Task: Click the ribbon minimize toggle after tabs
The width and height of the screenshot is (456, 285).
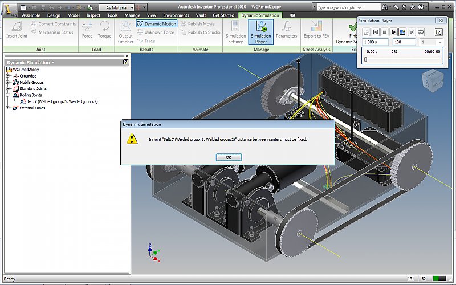Action: [292, 15]
